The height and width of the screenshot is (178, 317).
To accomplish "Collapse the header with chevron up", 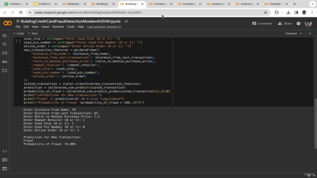I will (310, 34).
